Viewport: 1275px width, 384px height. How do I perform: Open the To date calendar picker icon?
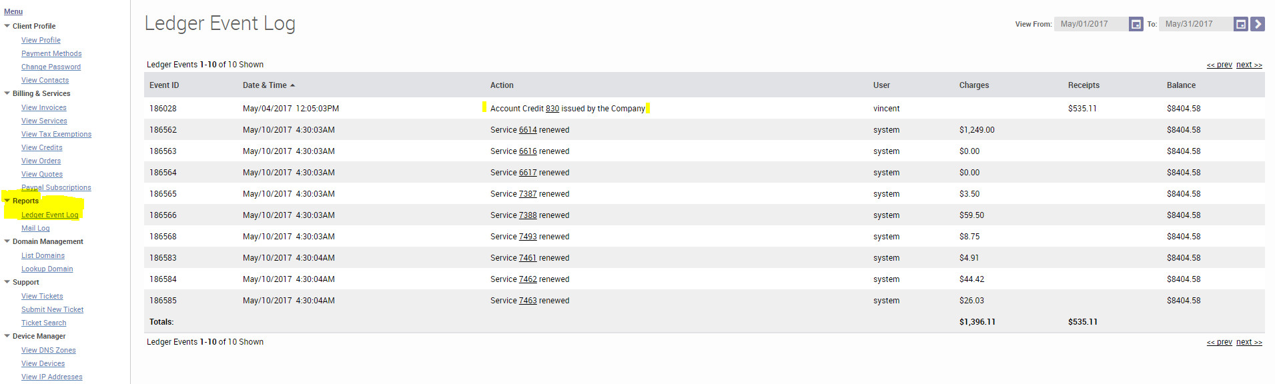(x=1240, y=24)
